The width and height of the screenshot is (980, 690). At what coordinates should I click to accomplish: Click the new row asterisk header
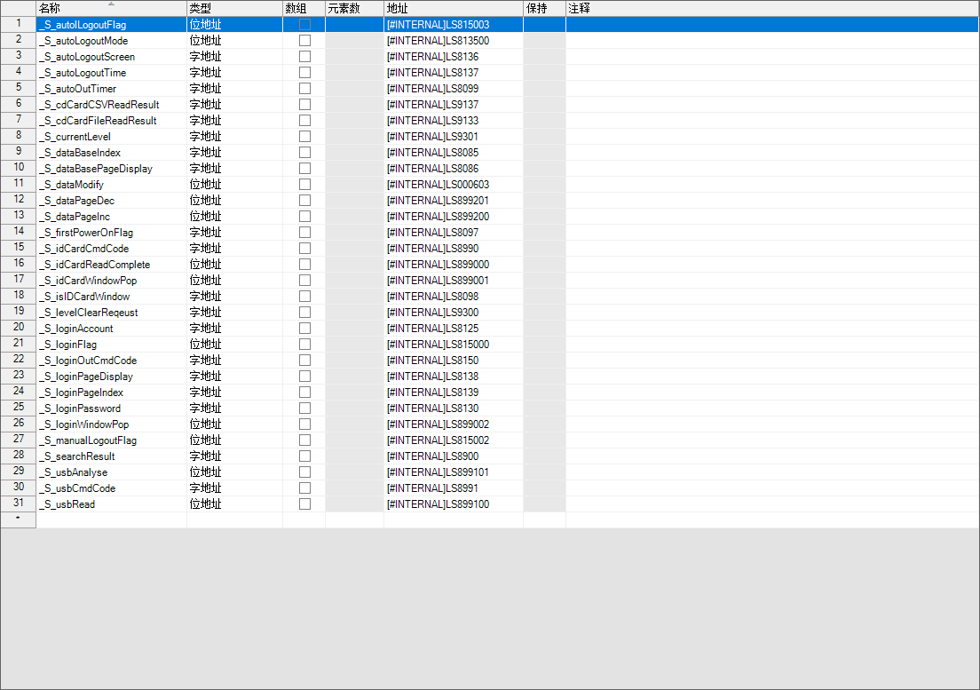[18, 520]
